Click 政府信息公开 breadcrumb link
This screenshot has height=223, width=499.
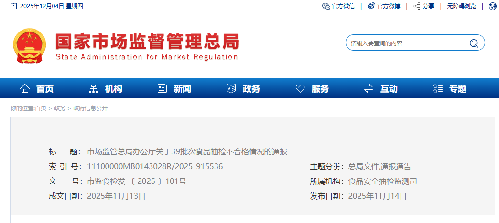(90, 108)
